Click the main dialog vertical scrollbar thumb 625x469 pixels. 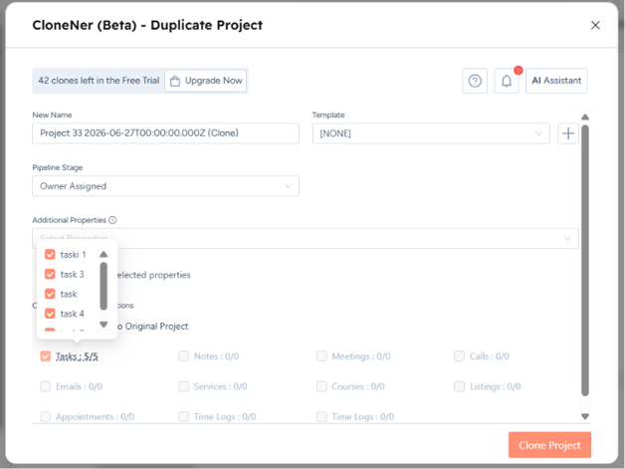click(585, 261)
